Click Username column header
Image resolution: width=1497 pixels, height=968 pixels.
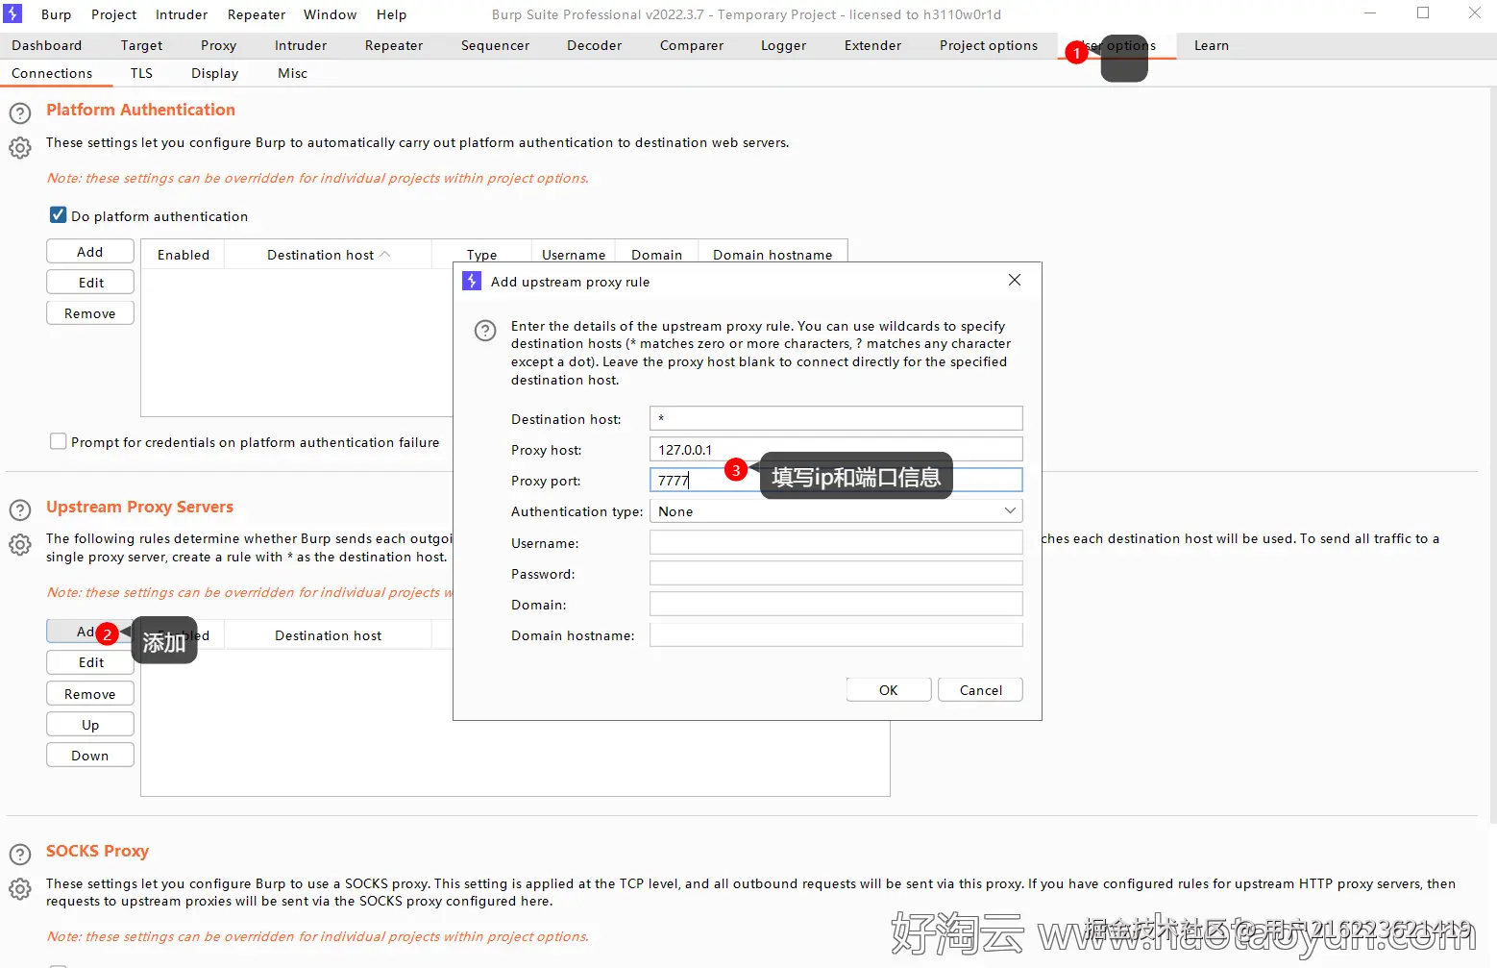[x=574, y=255]
